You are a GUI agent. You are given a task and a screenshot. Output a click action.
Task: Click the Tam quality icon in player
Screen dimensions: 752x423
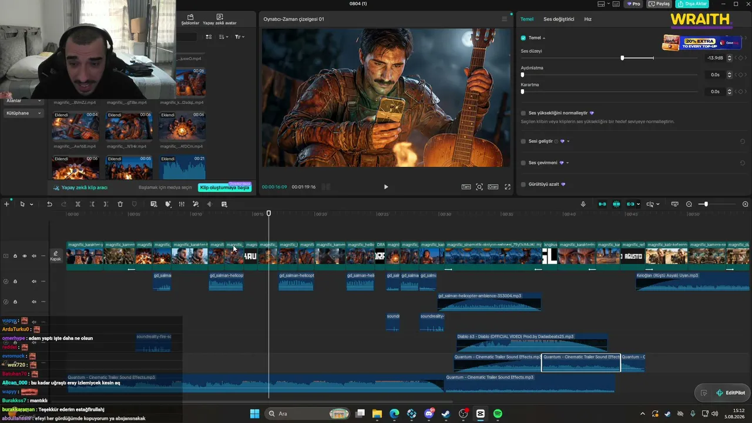(466, 187)
